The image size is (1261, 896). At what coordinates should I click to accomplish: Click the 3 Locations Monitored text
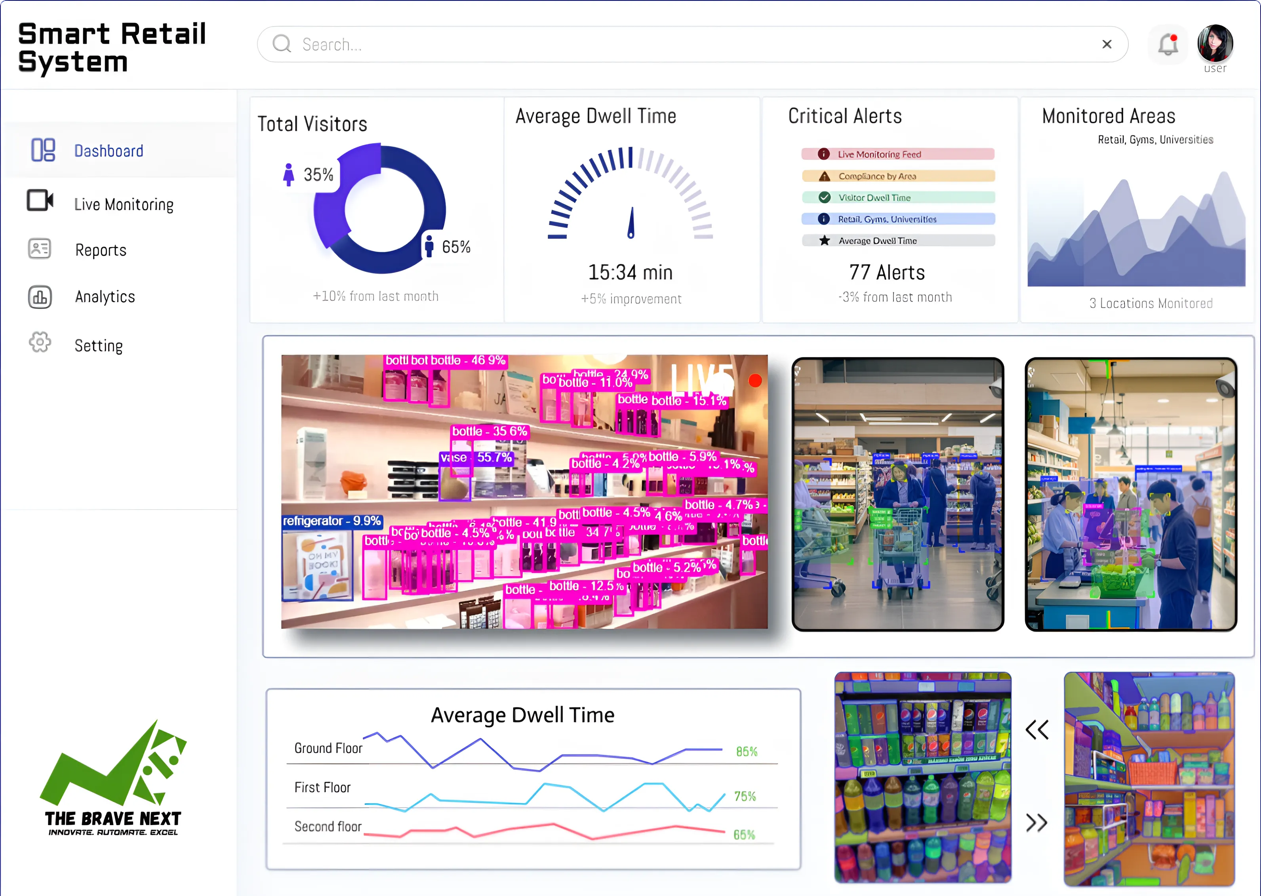pyautogui.click(x=1151, y=304)
